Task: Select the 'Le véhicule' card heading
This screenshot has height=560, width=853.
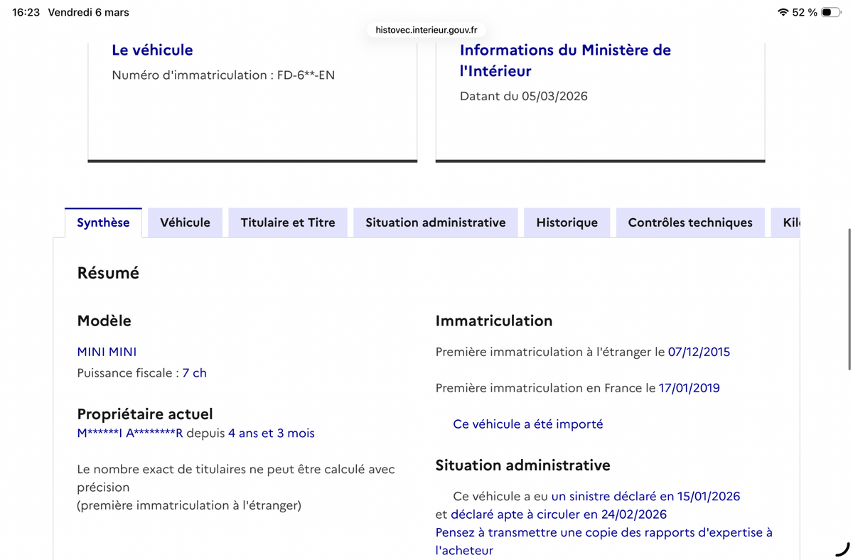Action: pos(152,50)
